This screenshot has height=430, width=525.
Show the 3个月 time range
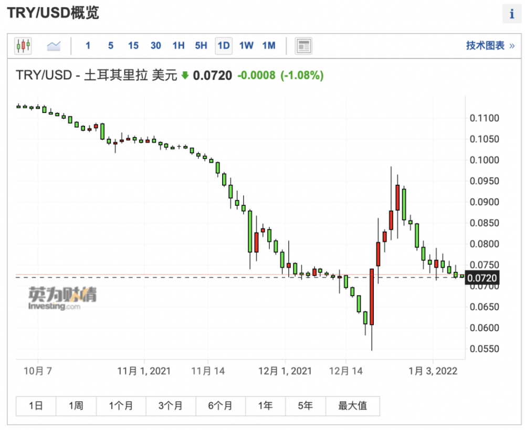click(x=171, y=406)
